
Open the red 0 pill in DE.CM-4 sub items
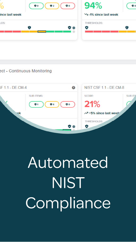point(68,104)
